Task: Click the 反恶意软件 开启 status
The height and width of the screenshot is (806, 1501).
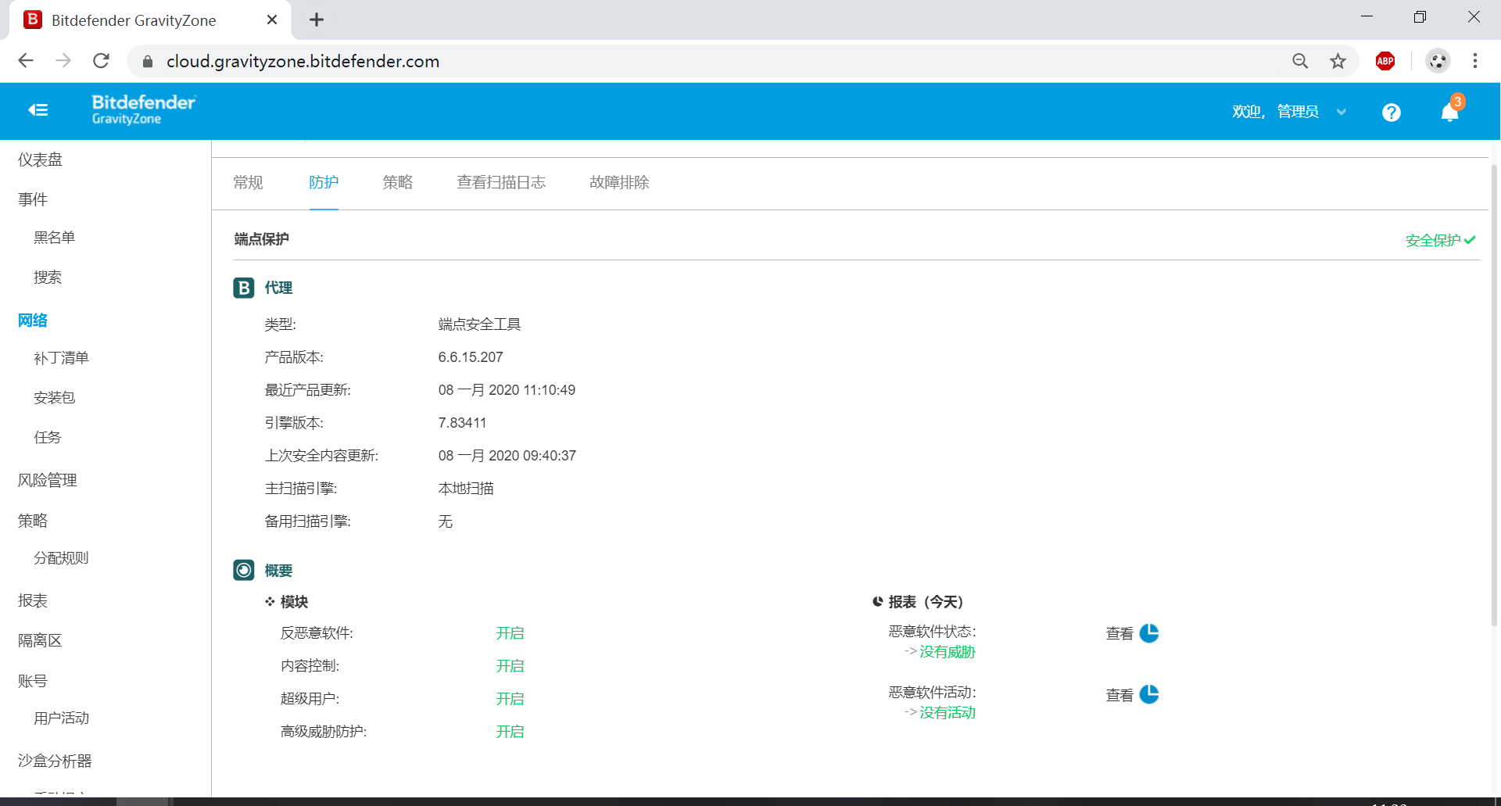Action: pyautogui.click(x=510, y=633)
